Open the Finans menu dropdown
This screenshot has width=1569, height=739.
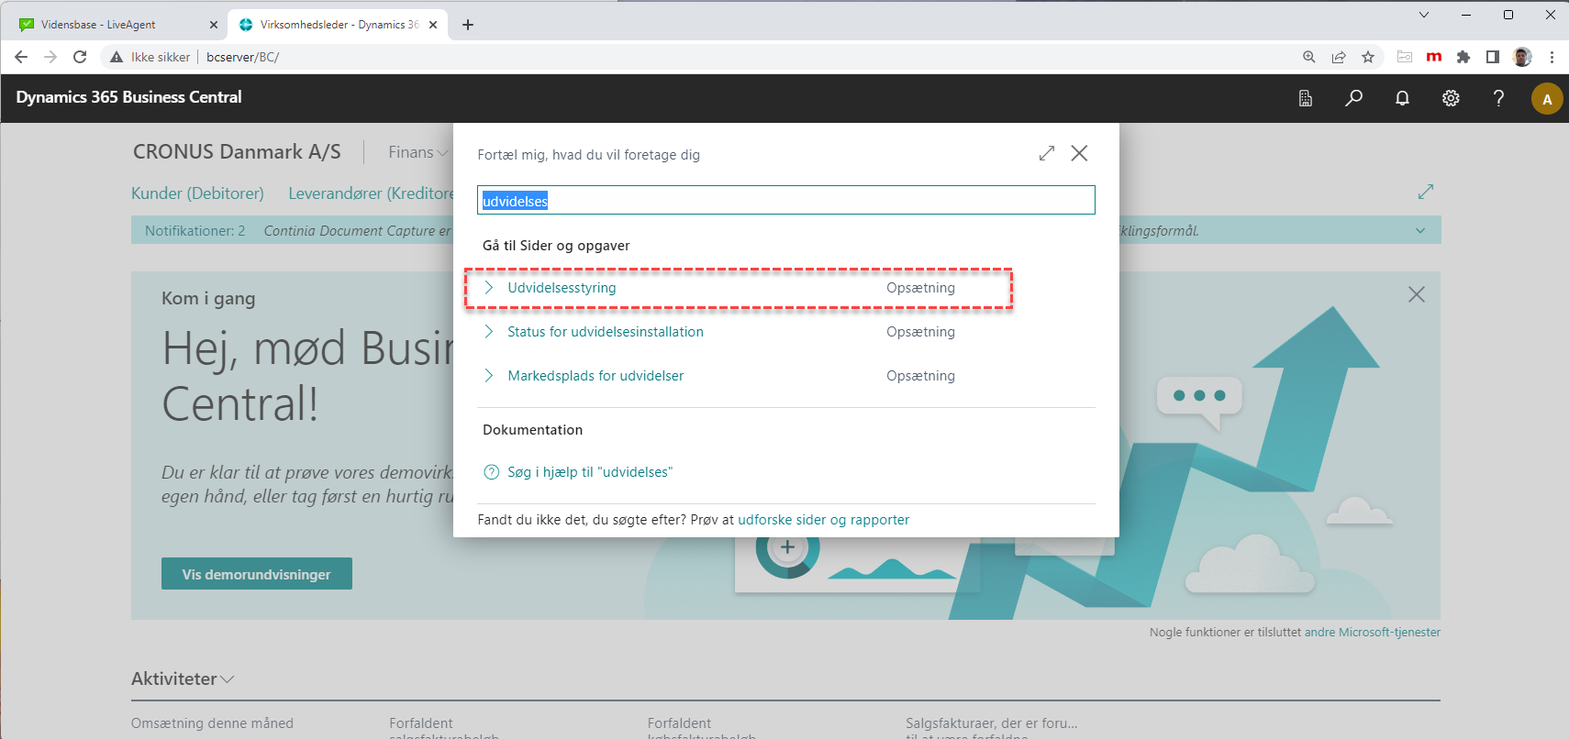click(418, 152)
